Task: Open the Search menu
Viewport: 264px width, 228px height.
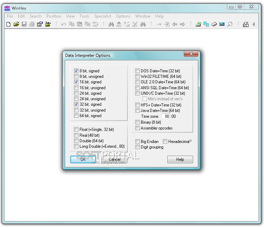Action: (x=35, y=16)
